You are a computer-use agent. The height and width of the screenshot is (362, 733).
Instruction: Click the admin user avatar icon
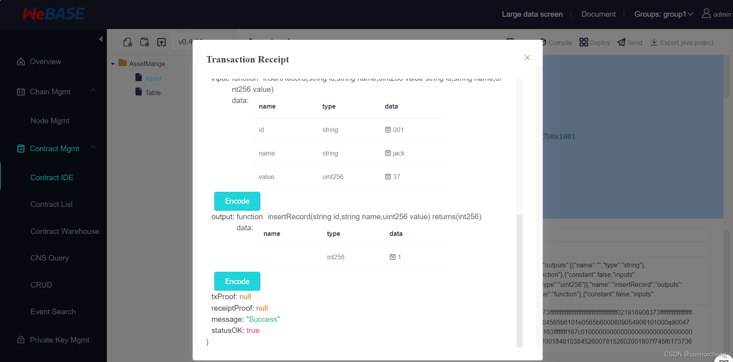(706, 14)
